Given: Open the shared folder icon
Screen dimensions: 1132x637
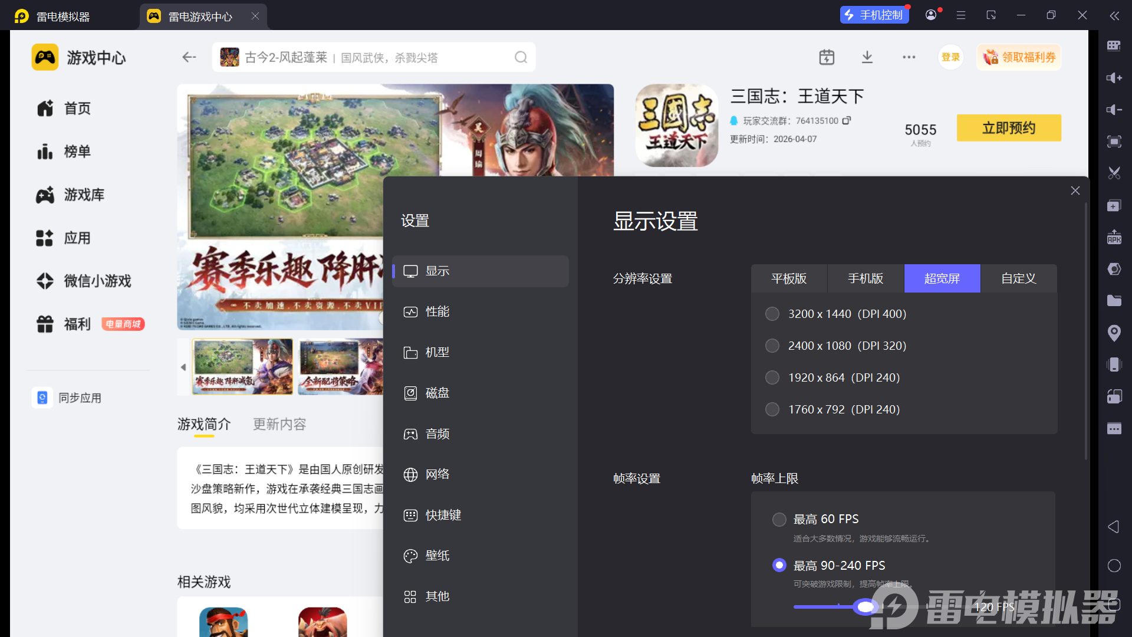Looking at the screenshot, I should pyautogui.click(x=1114, y=301).
